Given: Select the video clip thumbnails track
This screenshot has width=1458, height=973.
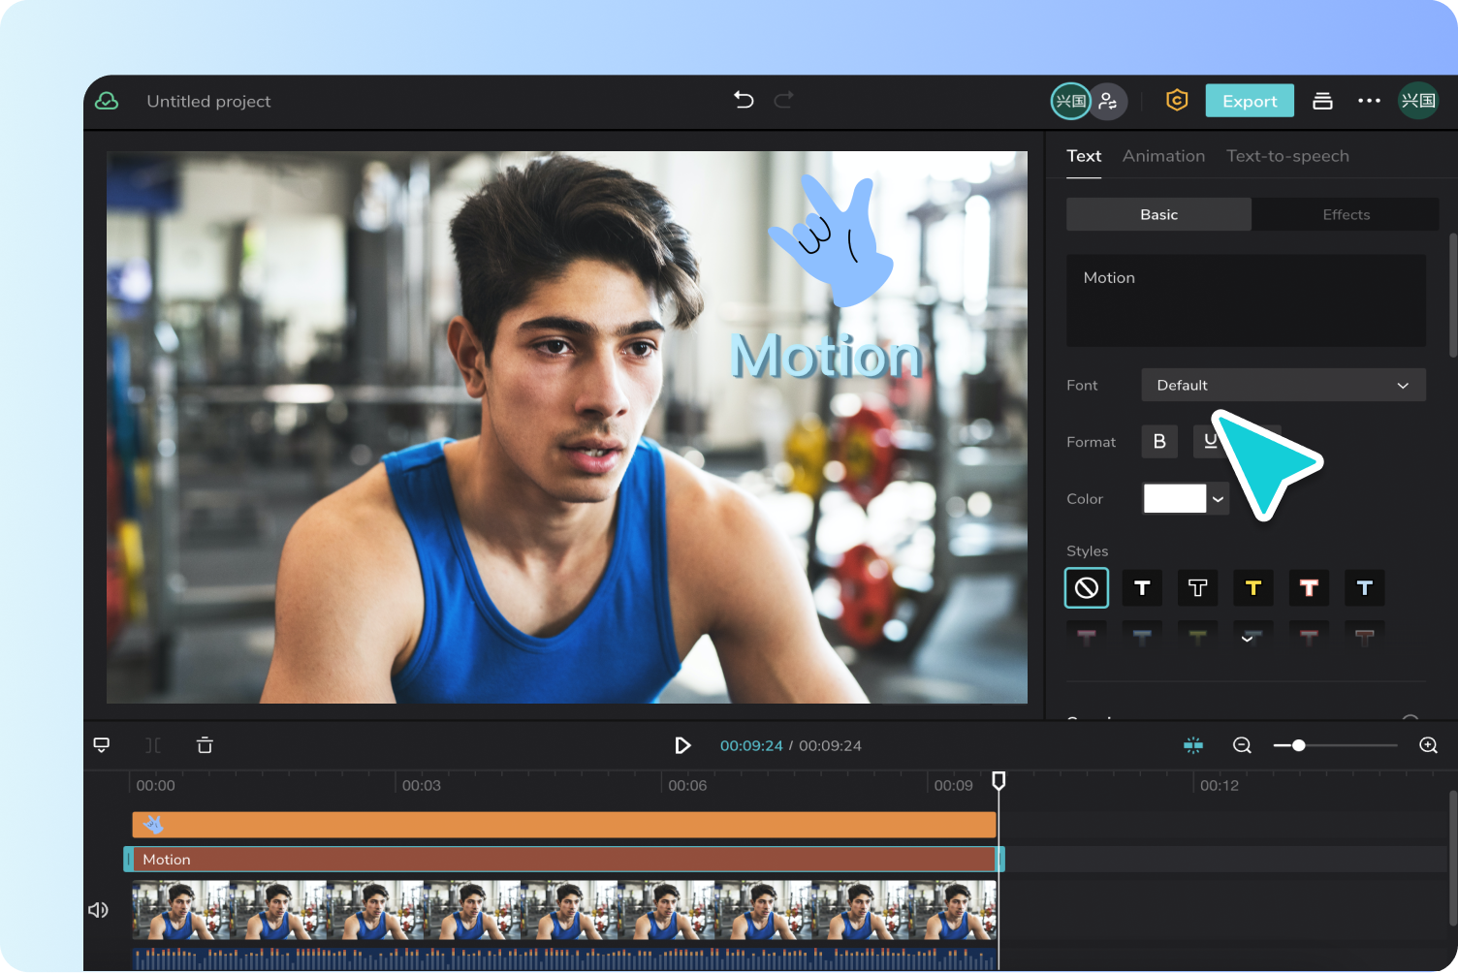Looking at the screenshot, I should point(564,910).
